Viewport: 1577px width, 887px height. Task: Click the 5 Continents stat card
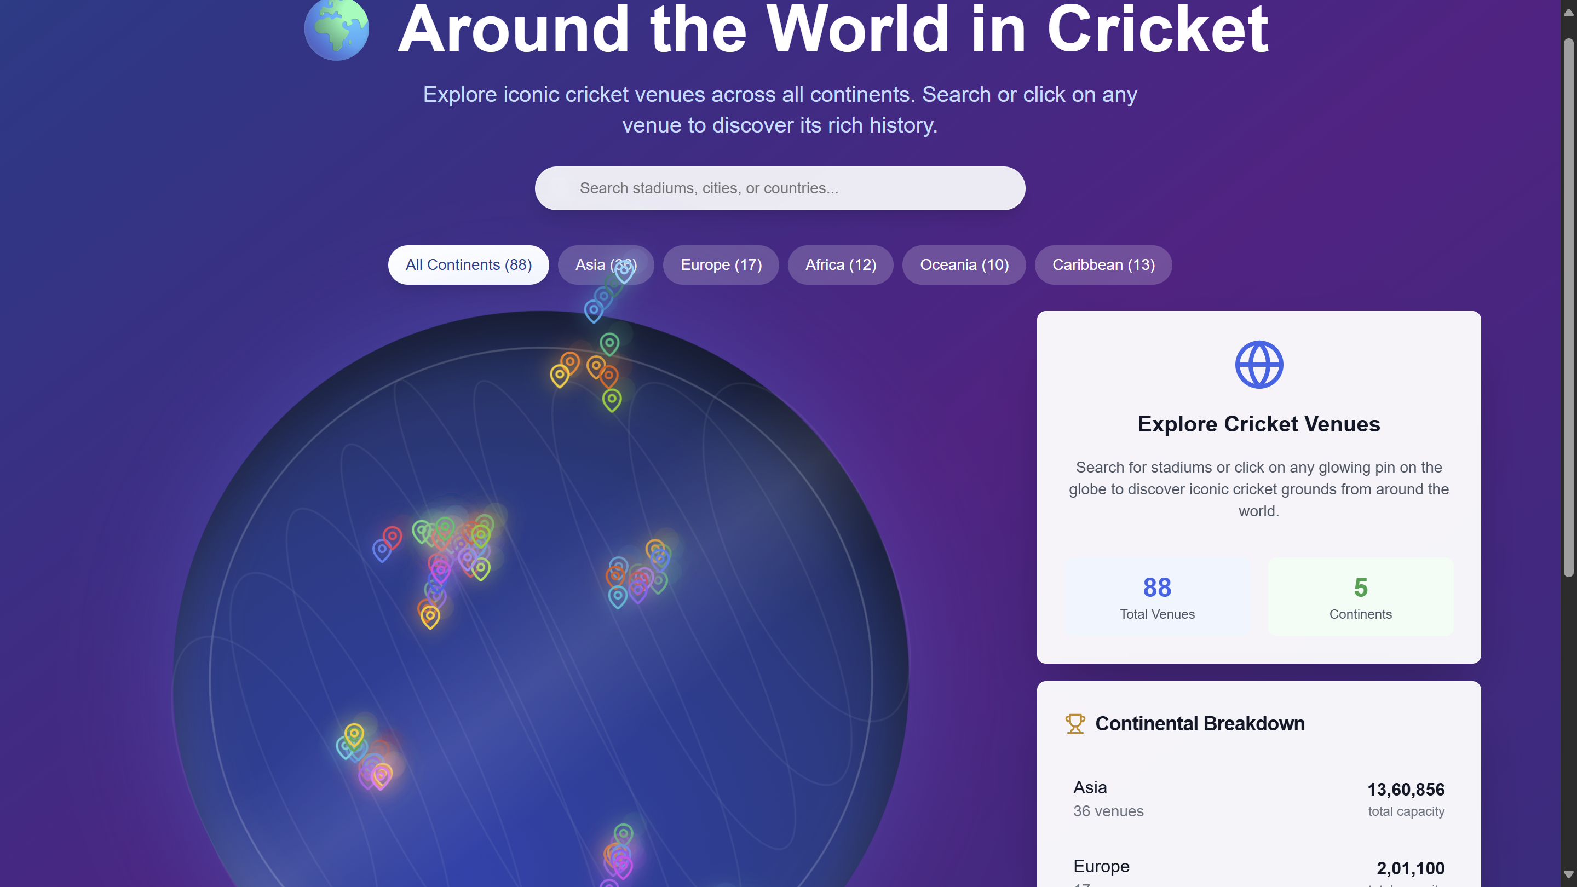(x=1360, y=597)
